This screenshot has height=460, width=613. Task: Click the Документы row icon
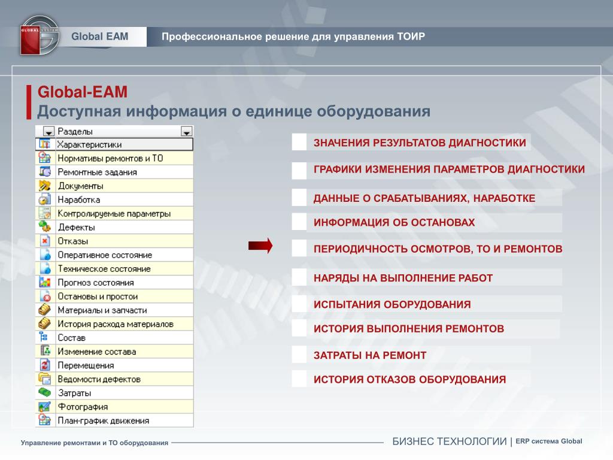click(45, 186)
